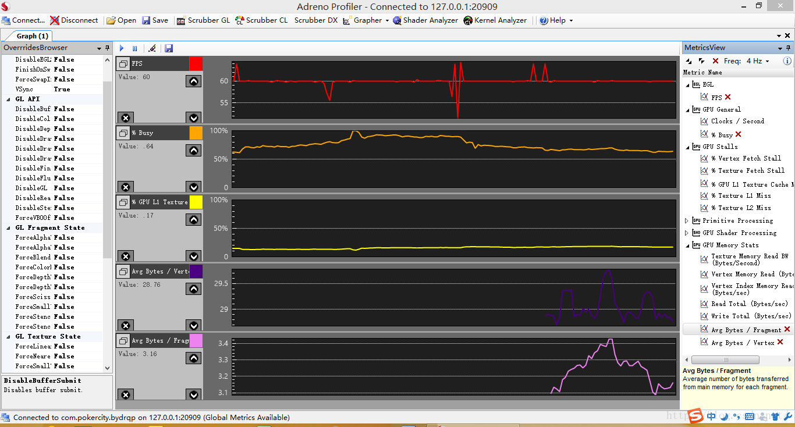Pop out the Avg Bytes / Vertex graph
The height and width of the screenshot is (427, 795).
(x=123, y=271)
